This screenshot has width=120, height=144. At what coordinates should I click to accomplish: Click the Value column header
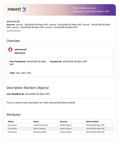(36, 121)
